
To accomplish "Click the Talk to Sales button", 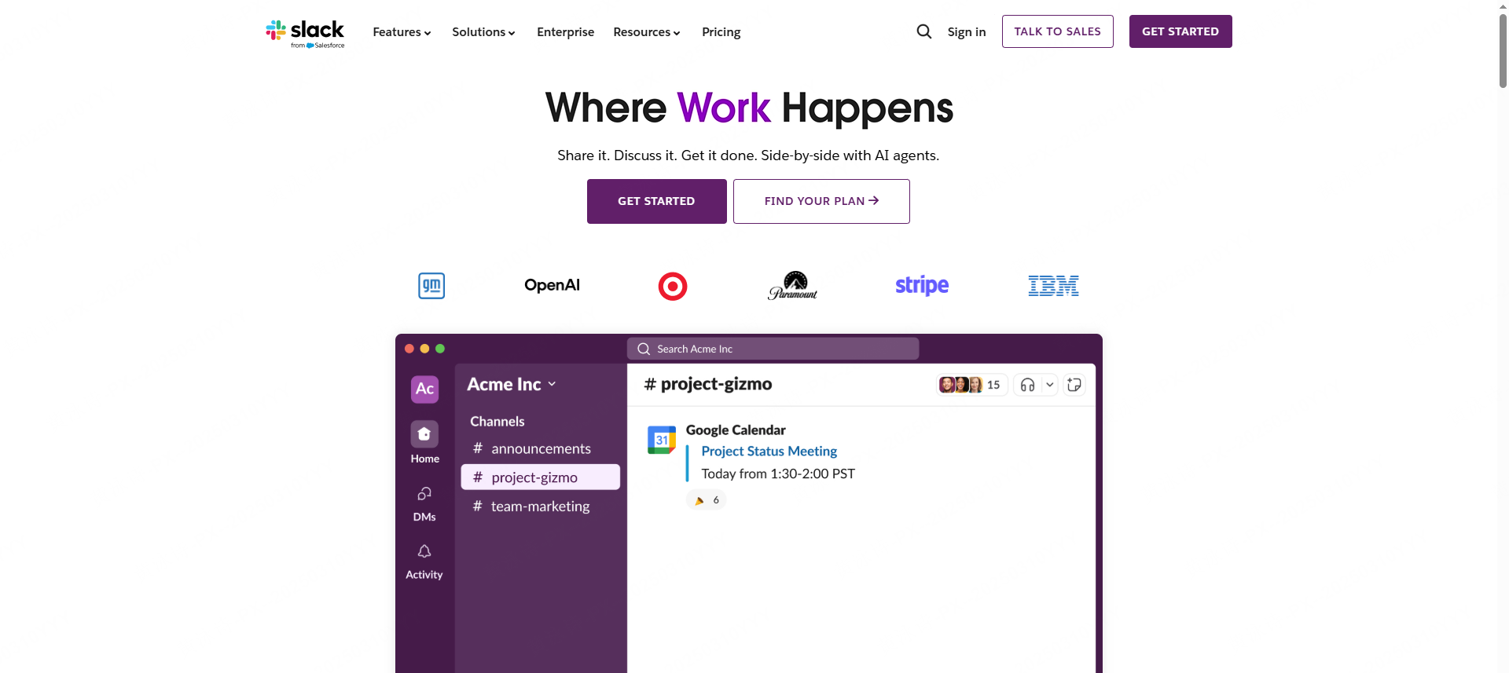I will tap(1057, 31).
